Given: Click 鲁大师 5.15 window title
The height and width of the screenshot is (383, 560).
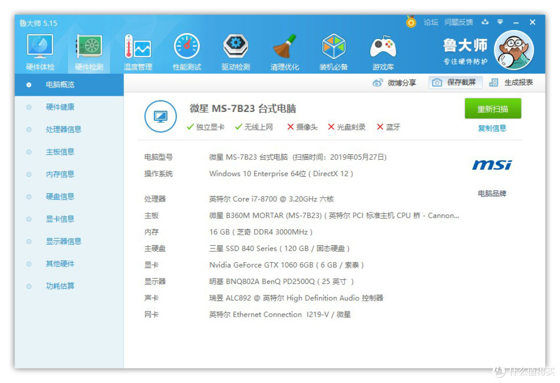Looking at the screenshot, I should tap(38, 23).
